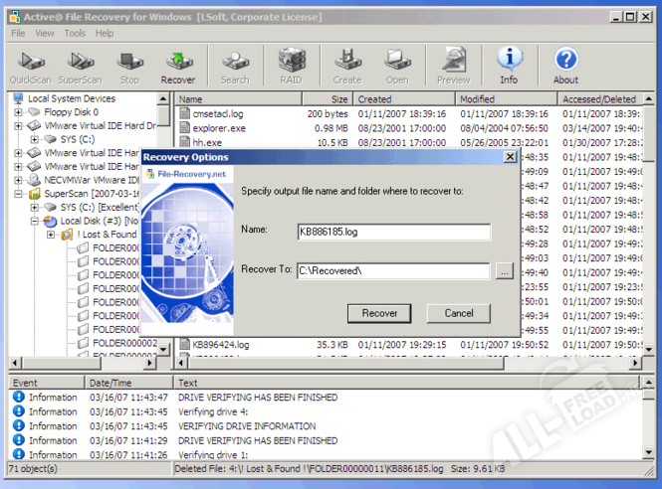662x489 pixels.
Task: Click the Event column header in the log
Action: [47, 383]
